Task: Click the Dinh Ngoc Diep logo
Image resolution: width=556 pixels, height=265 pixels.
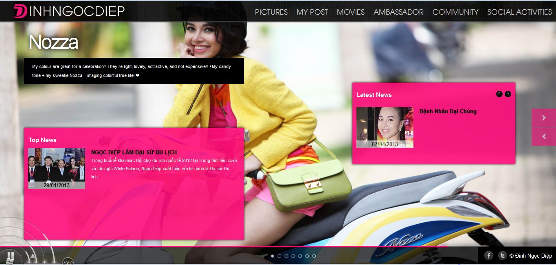Action: pyautogui.click(x=69, y=11)
